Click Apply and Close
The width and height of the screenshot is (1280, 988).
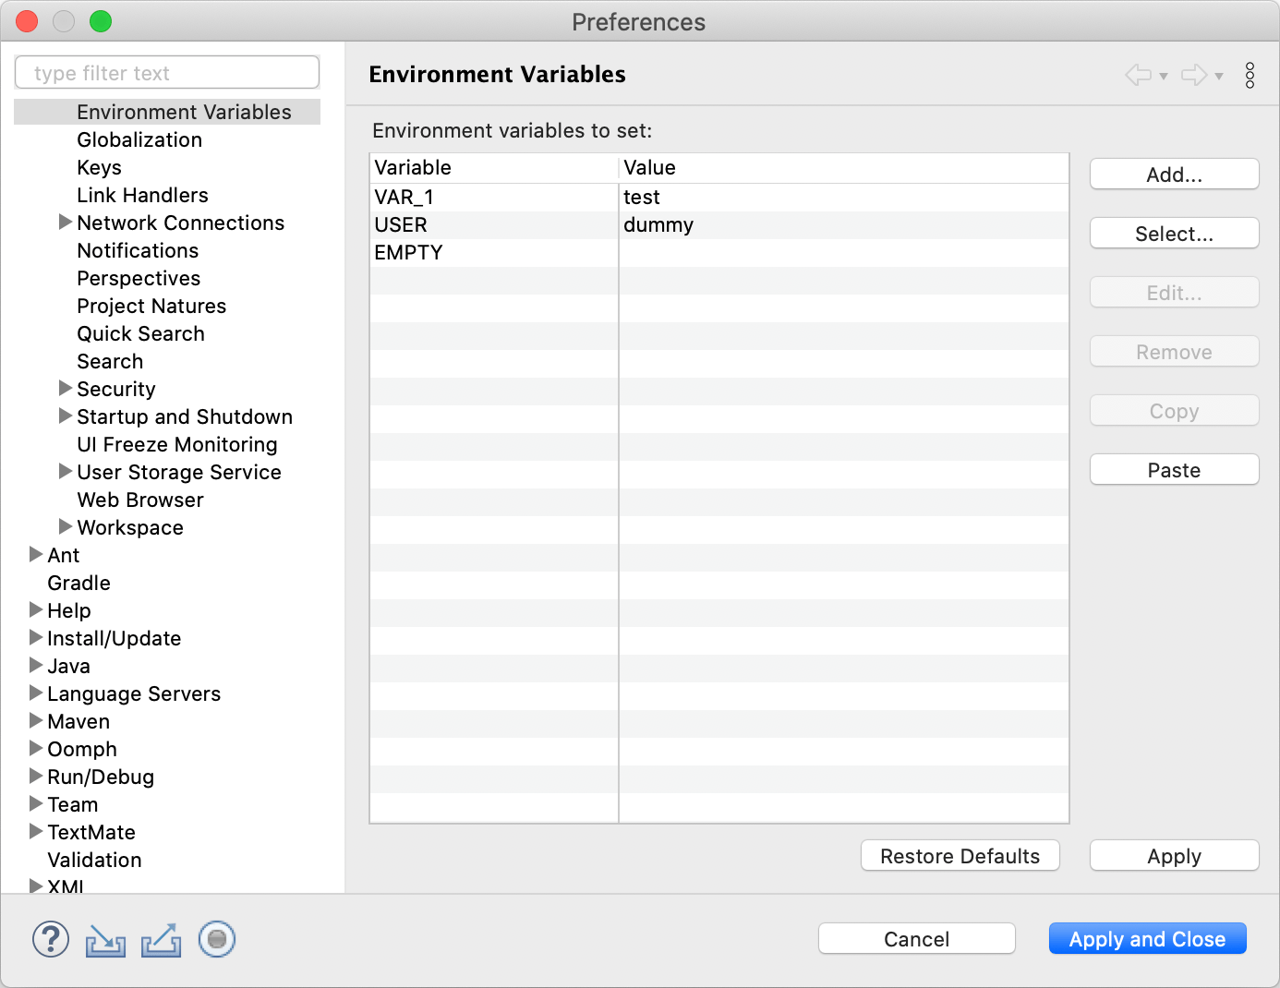tap(1147, 938)
